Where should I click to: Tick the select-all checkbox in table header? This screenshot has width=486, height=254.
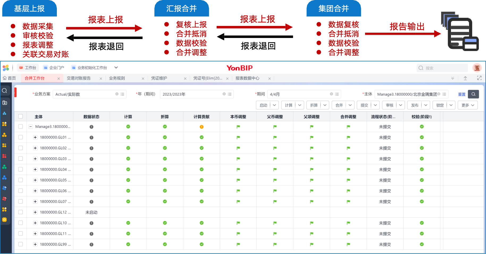tap(20, 116)
